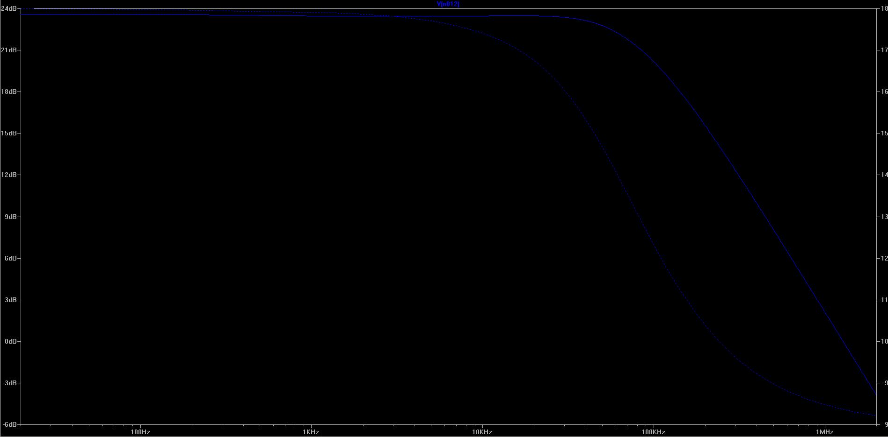Click the 1MHz frequency axis label
Screen dimensions: 888x437
click(x=825, y=432)
